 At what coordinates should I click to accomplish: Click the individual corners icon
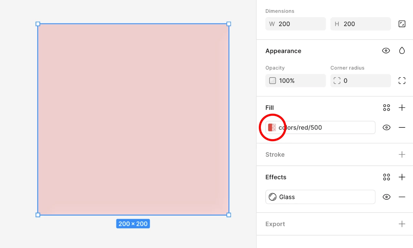pos(402,81)
